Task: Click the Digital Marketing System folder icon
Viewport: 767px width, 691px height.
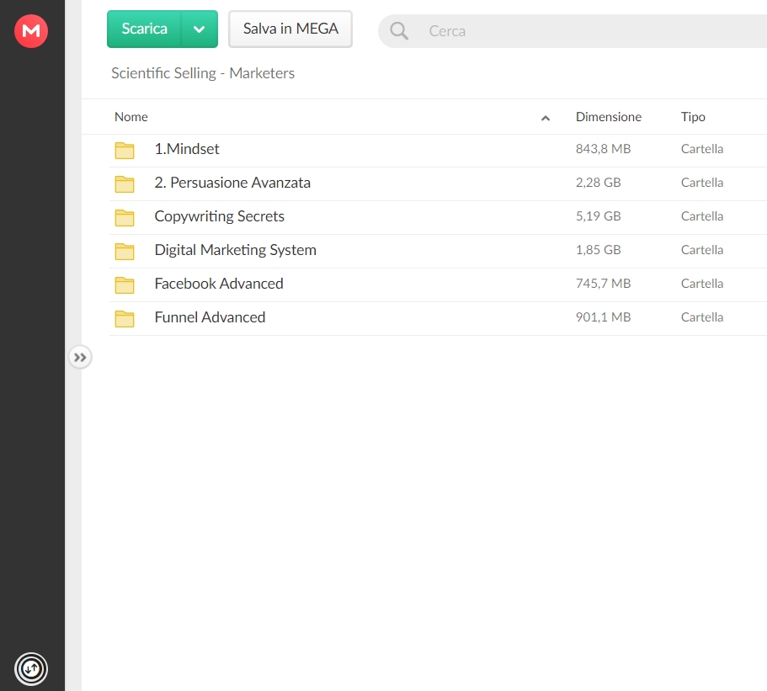Action: 125,252
